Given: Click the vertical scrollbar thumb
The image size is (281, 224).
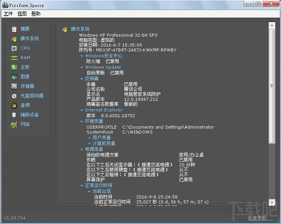Looking at the screenshot, I should coord(272,86).
